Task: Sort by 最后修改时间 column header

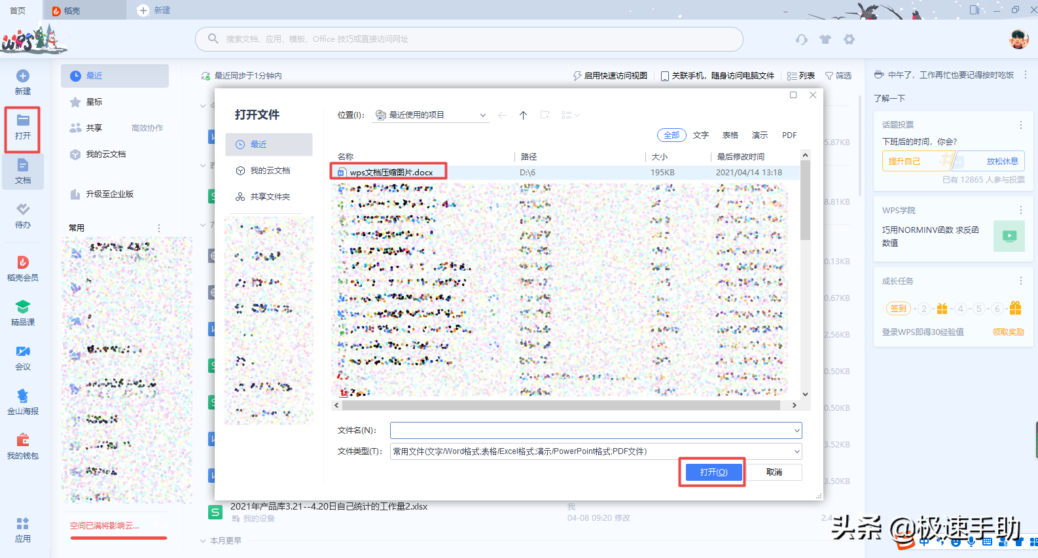Action: (740, 157)
